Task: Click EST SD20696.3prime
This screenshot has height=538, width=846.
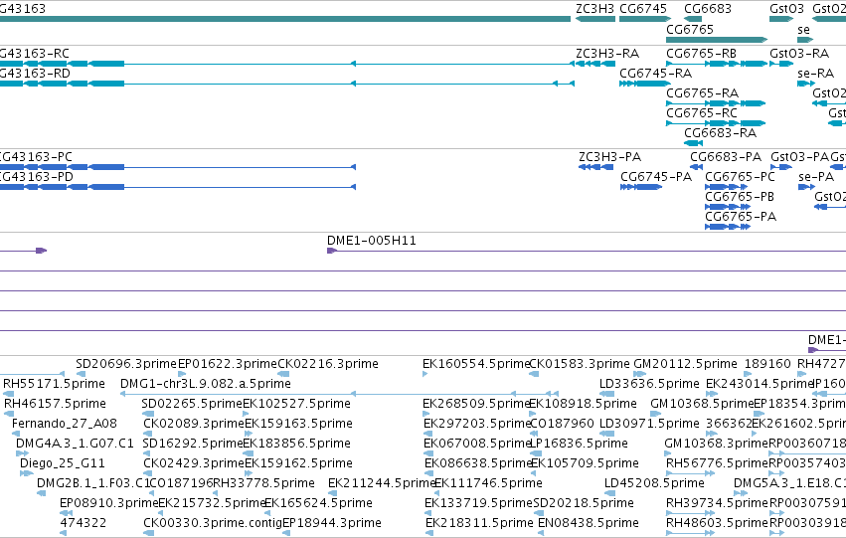Action: tap(81, 374)
